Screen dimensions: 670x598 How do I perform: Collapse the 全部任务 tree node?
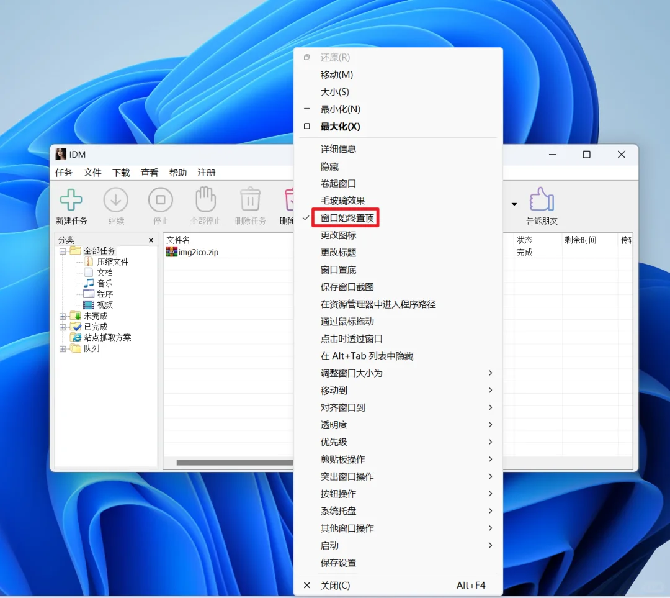63,250
